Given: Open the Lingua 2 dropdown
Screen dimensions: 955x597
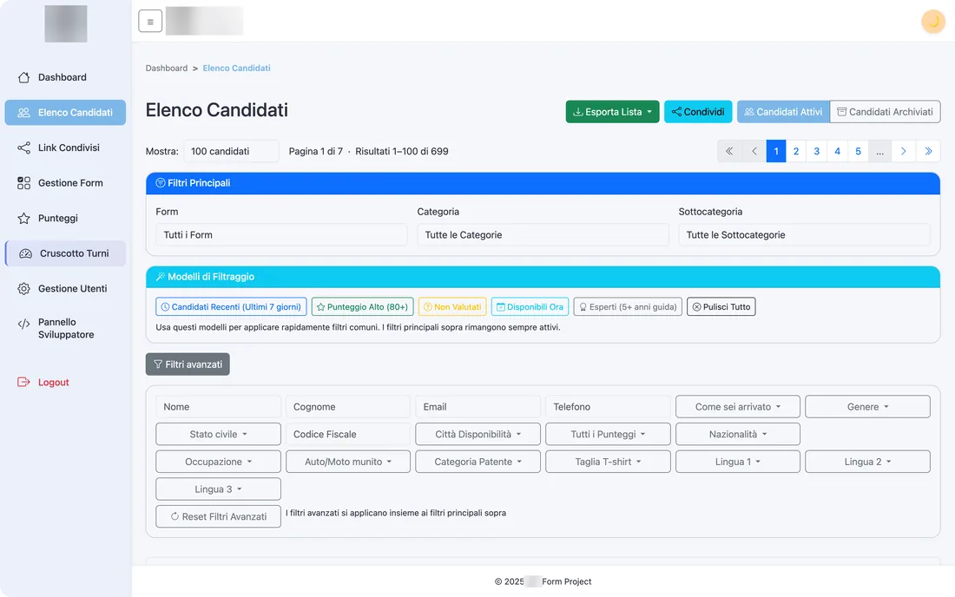Looking at the screenshot, I should point(867,462).
